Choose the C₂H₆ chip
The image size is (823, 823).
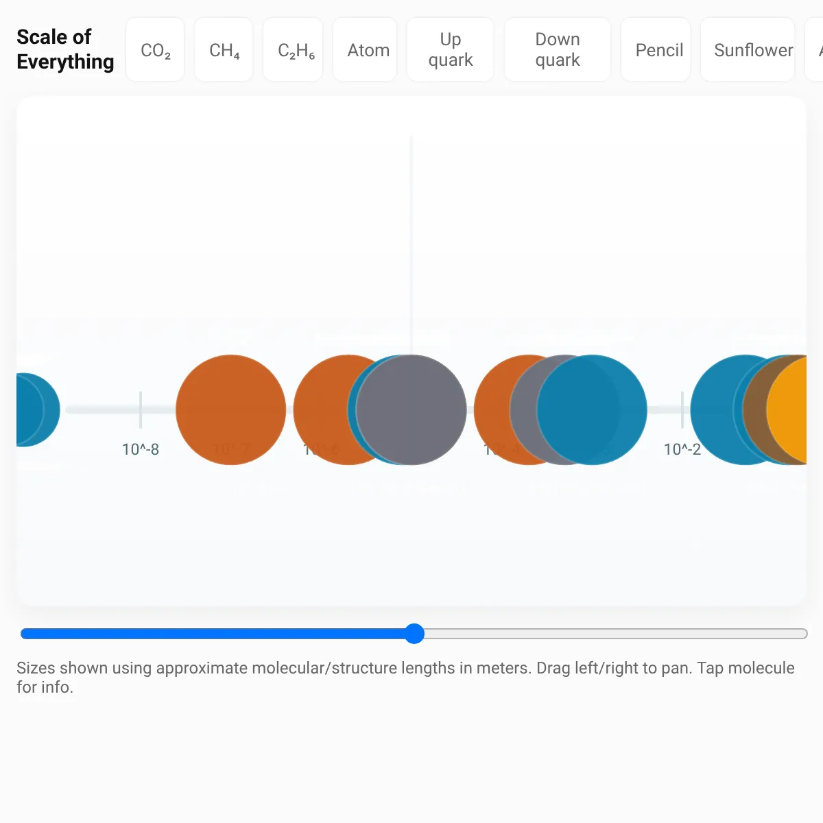(x=296, y=50)
